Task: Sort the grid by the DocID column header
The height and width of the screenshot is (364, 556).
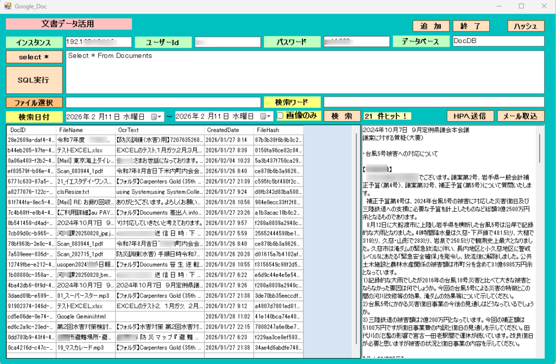Action: (x=31, y=130)
